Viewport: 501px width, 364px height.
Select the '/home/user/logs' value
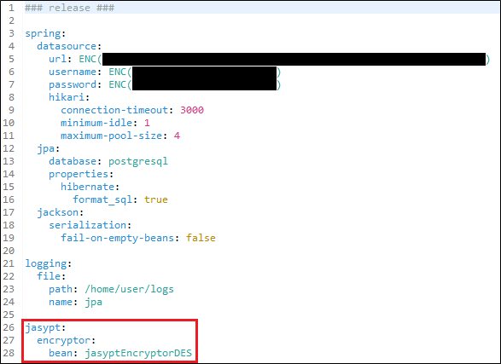click(129, 289)
